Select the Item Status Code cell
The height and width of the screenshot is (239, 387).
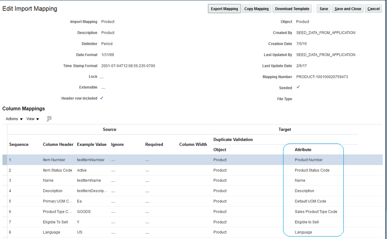click(57, 170)
